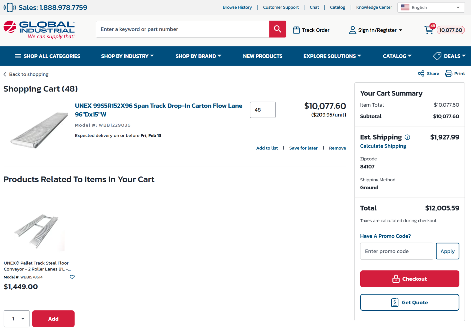Click the red search magnifier button
The image size is (471, 331).
pos(277,29)
